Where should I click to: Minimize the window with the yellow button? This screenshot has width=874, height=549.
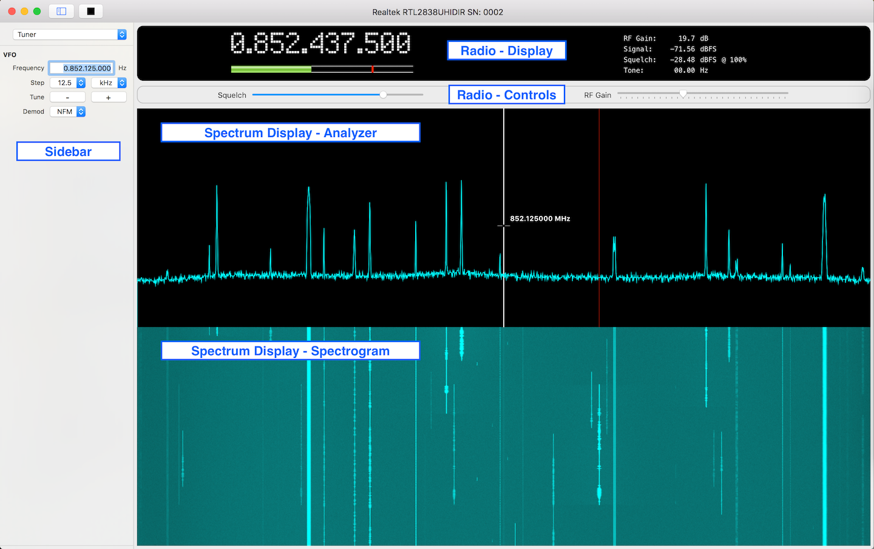point(24,12)
